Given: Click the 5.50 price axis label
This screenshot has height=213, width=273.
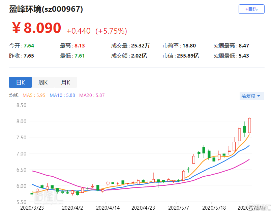Looking at the screenshot, I should click(x=22, y=202).
